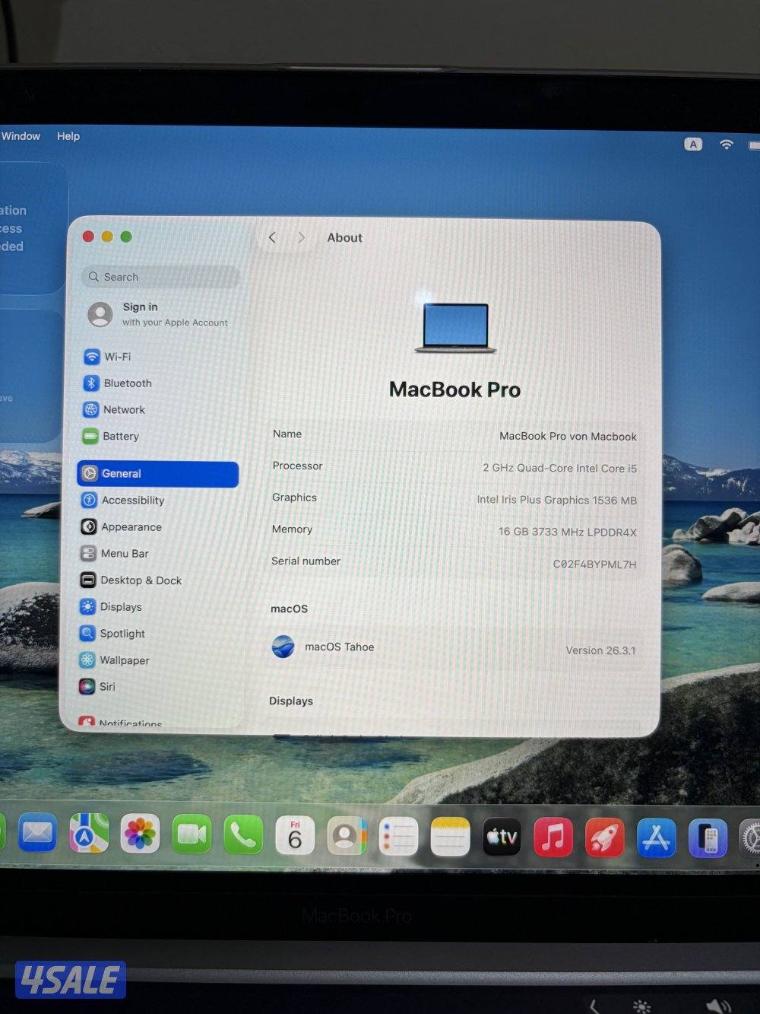This screenshot has height=1014, width=760.
Task: Select Appearance in sidebar
Action: coord(131,527)
